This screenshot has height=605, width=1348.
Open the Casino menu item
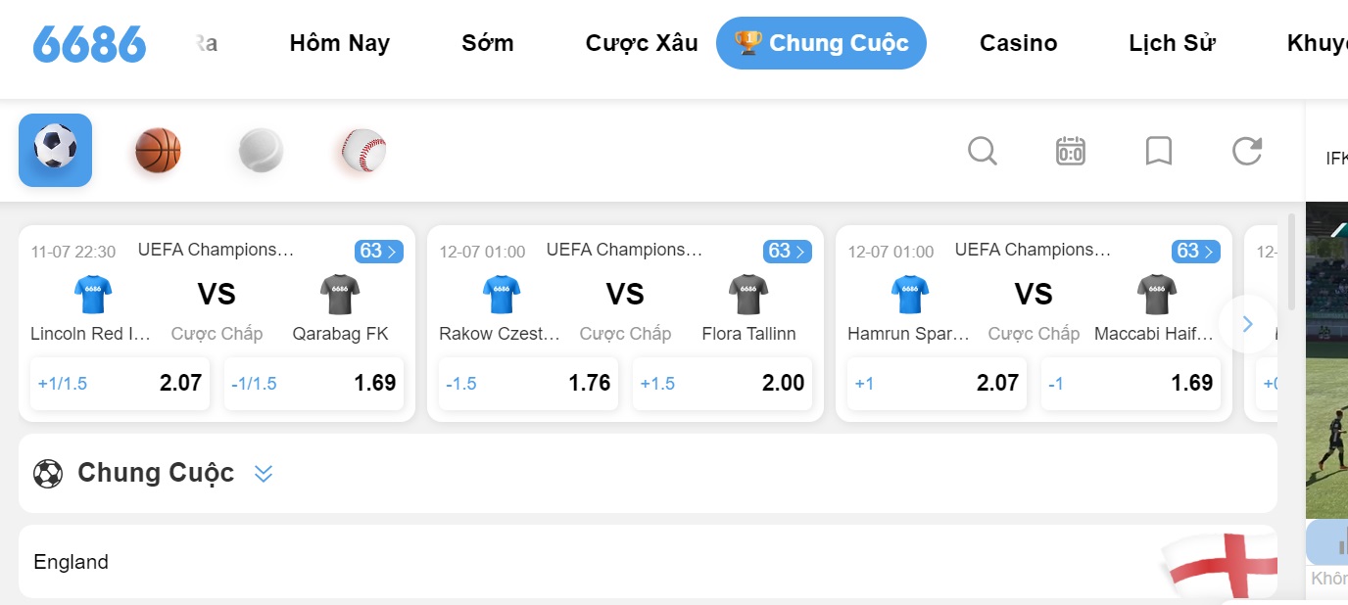[x=1019, y=43]
